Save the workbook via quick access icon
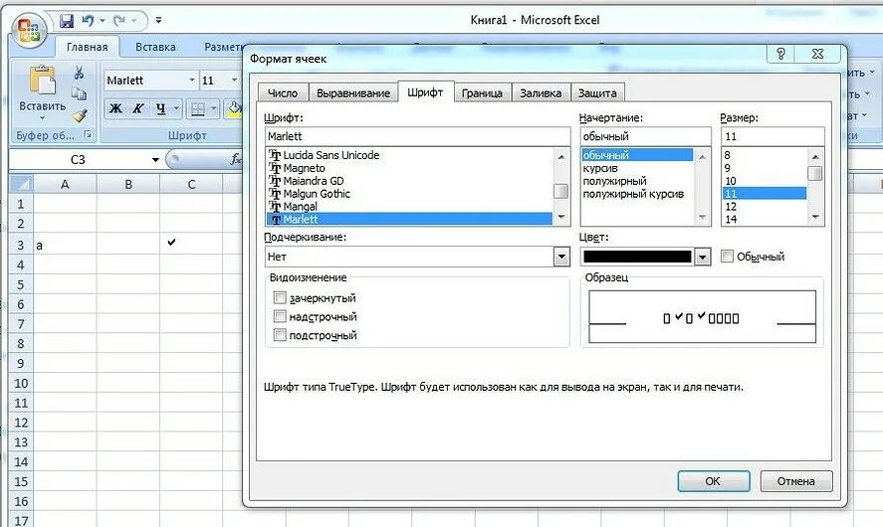This screenshot has width=883, height=527. 67,21
